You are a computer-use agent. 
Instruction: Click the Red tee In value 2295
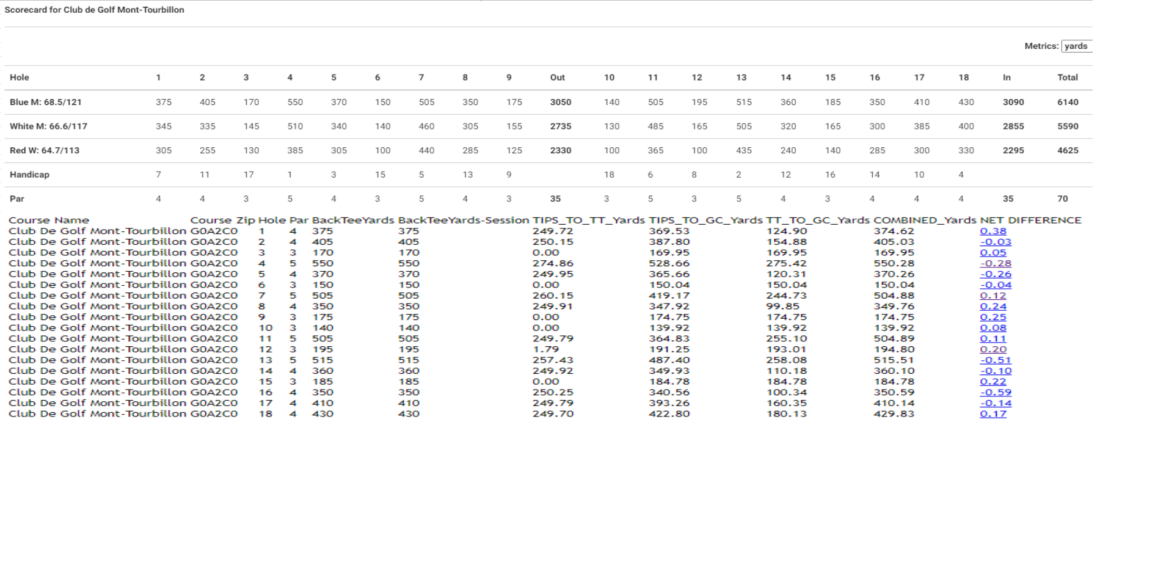(x=1013, y=150)
